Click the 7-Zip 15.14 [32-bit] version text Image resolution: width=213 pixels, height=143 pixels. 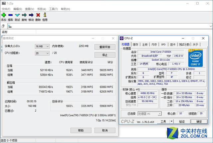[x=106, y=120]
